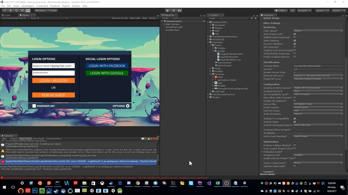Click Login with Google button

(x=107, y=73)
